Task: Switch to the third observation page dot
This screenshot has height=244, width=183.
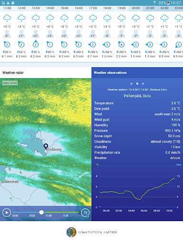Action: [x=143, y=83]
